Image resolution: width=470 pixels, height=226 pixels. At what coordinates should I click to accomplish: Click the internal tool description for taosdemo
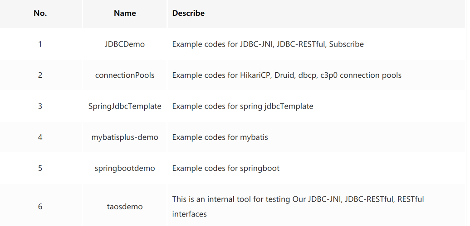(x=298, y=207)
